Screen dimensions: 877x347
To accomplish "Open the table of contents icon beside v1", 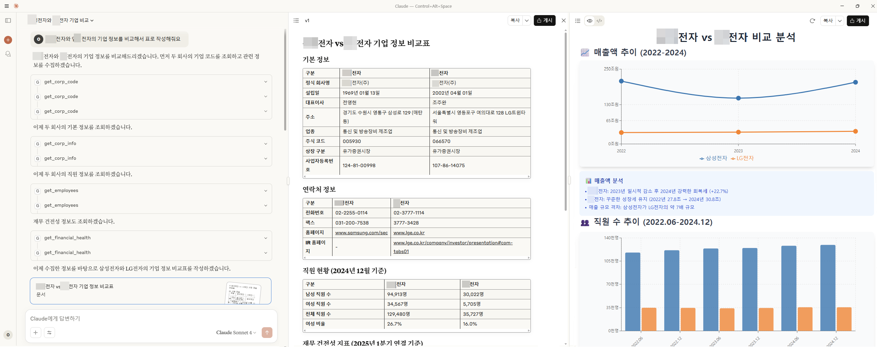I will point(296,20).
